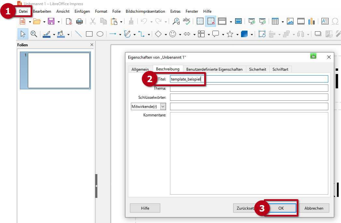Select the Insert Line tool
341x223 pixels.
pos(78,34)
